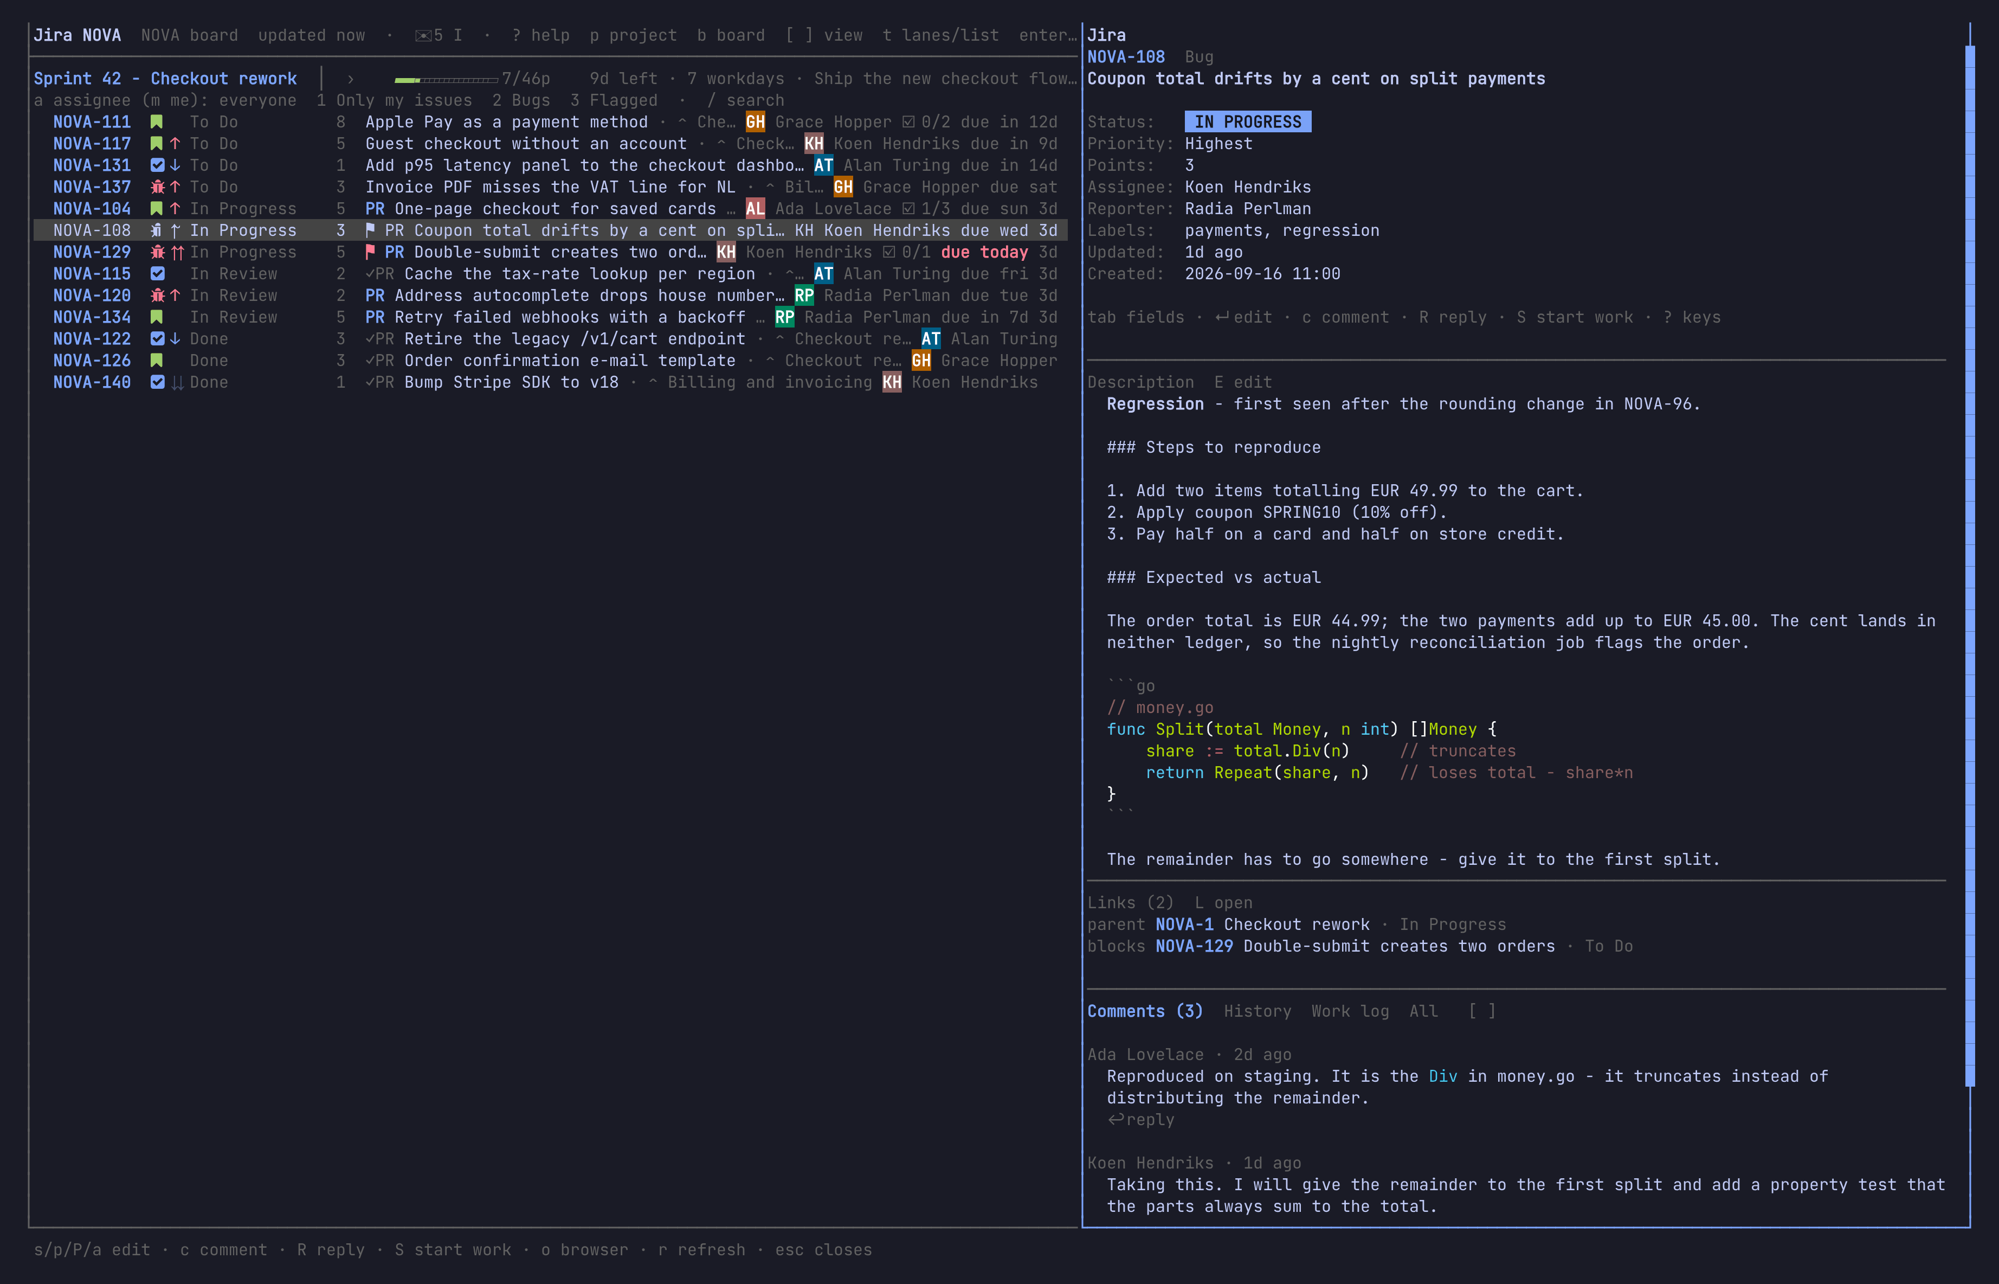Switch to the Work log tab

[x=1350, y=1011]
